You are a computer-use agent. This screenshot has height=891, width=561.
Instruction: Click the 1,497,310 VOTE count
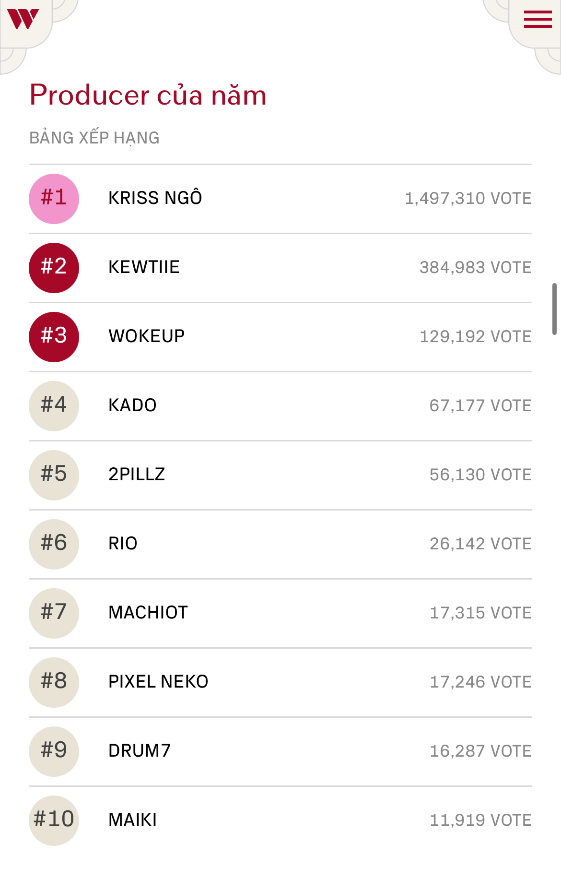point(468,199)
